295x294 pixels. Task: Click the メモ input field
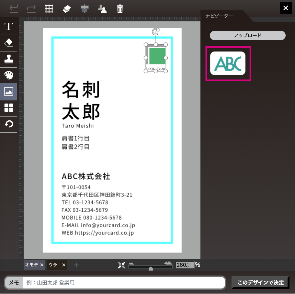pos(124,283)
